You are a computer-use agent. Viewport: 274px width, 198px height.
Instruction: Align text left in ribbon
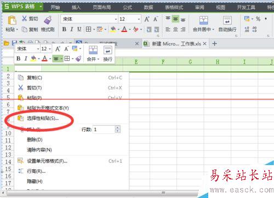(x=168, y=29)
